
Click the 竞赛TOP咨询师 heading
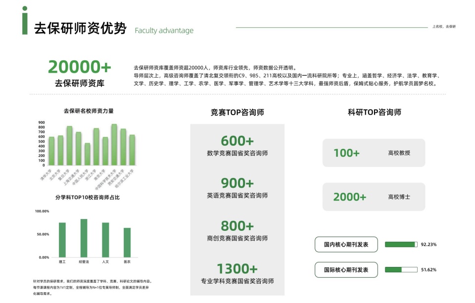tap(237, 113)
